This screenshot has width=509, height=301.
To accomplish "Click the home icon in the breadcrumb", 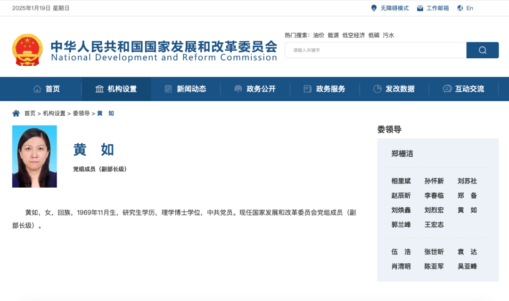I will click(16, 113).
